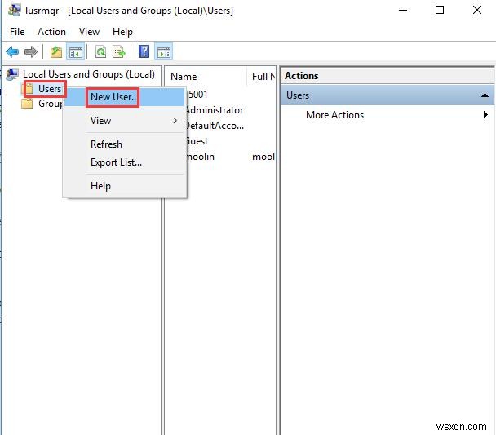Viewport: 496px width, 435px height.
Task: Expand More Actions submenu arrow
Action: [x=485, y=115]
